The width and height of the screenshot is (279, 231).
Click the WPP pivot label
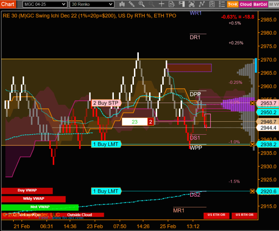(196, 148)
